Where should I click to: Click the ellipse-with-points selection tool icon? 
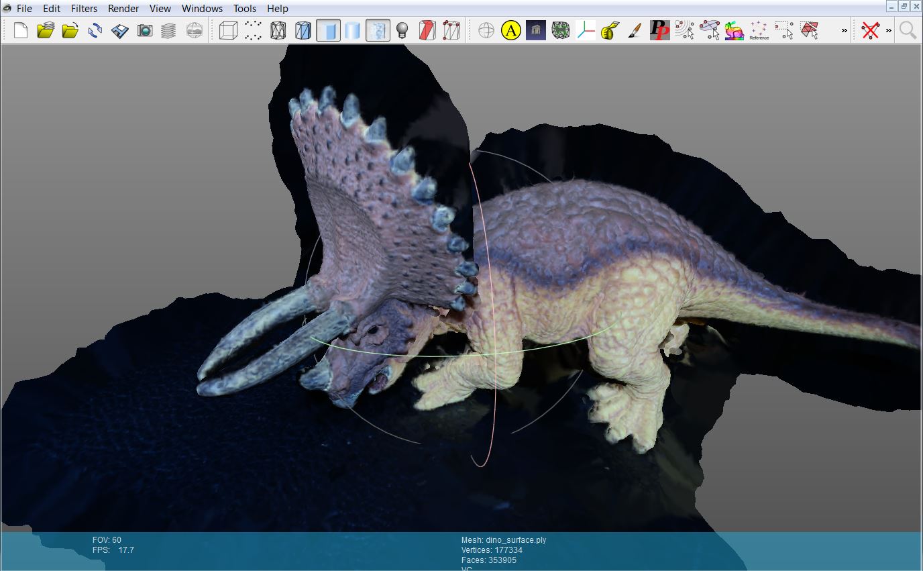pyautogui.click(x=710, y=30)
